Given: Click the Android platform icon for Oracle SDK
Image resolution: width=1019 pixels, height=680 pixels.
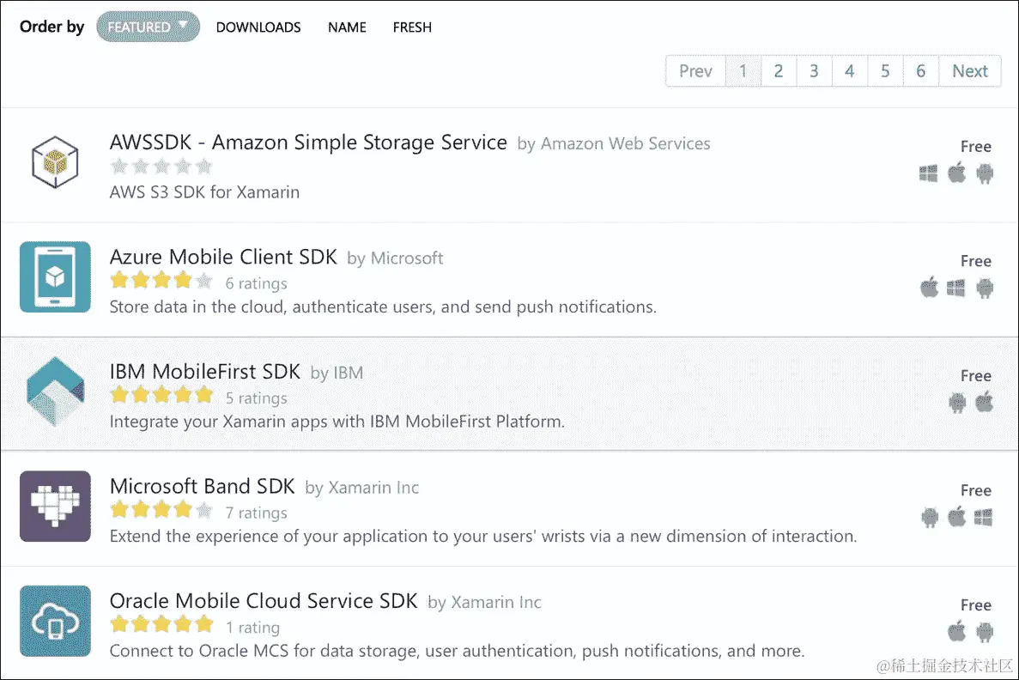Looking at the screenshot, I should pos(985,632).
